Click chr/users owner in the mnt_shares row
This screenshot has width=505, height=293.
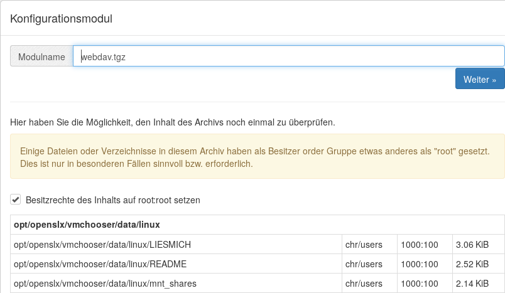(364, 283)
